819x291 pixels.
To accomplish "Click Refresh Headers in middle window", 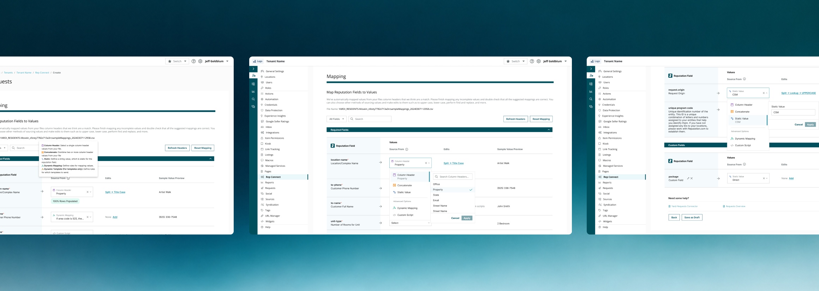I will pos(515,119).
